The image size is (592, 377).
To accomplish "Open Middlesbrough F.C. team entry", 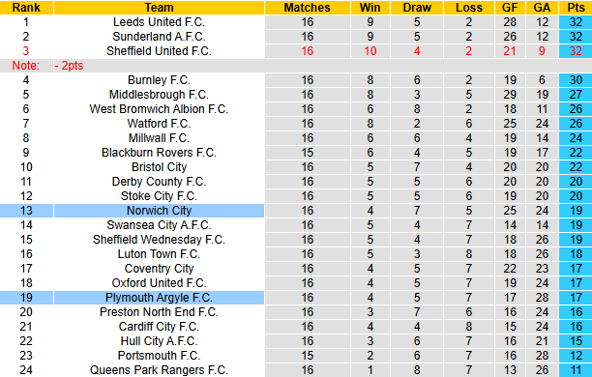I will coord(159,95).
